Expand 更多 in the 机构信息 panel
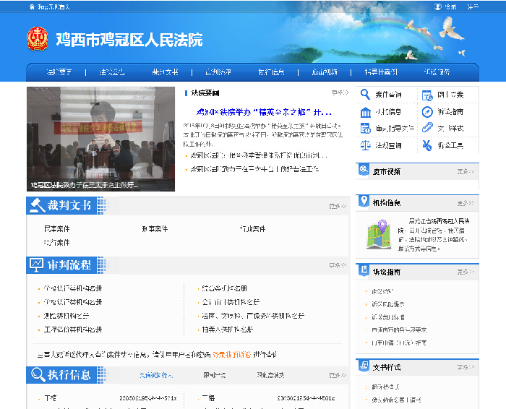 466,203
